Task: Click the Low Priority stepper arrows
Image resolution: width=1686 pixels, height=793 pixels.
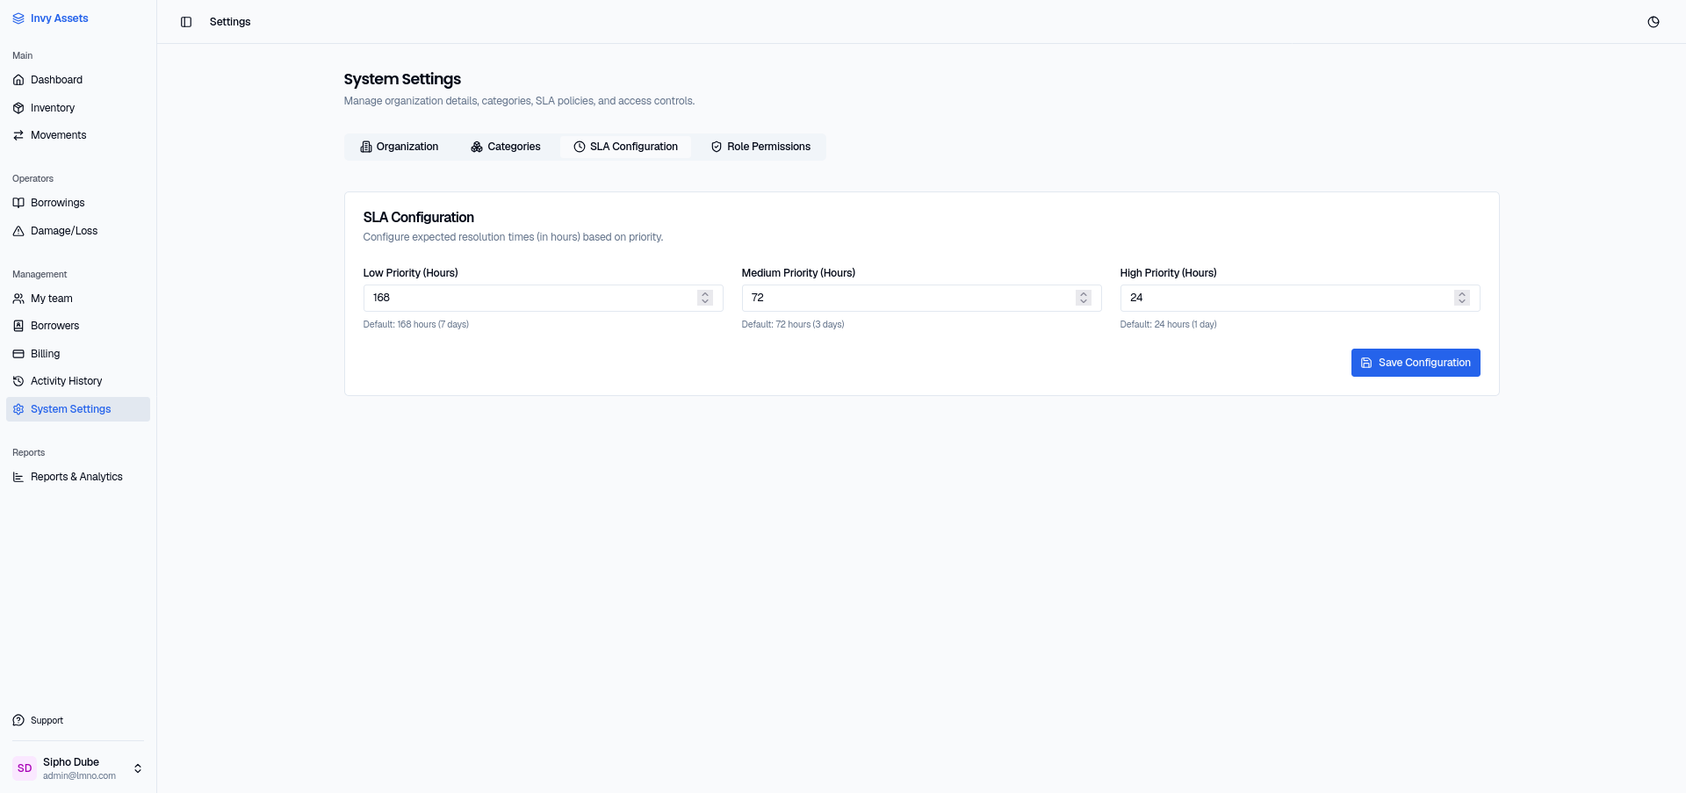Action: coord(705,298)
